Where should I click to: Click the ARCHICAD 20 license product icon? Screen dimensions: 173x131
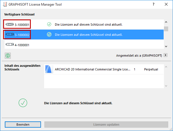click(49, 69)
